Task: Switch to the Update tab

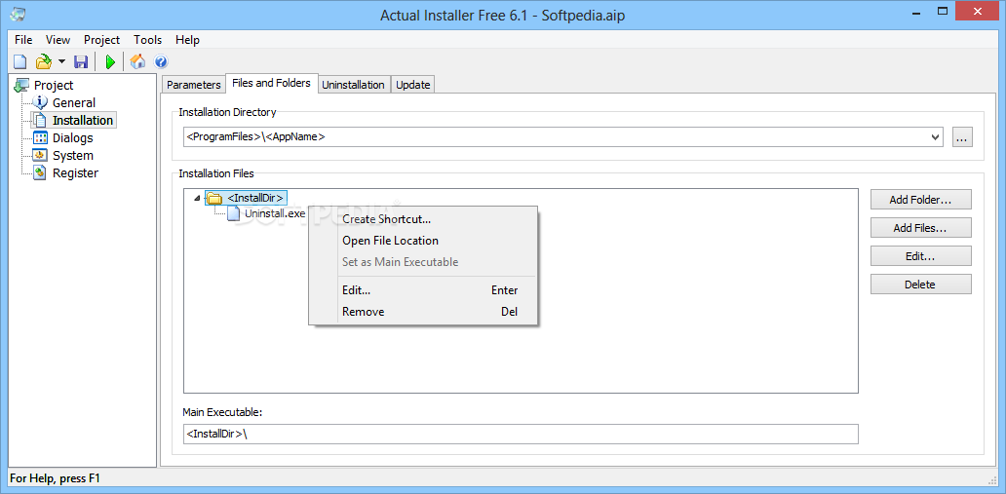Action: pos(412,85)
